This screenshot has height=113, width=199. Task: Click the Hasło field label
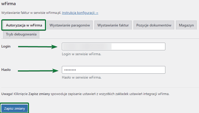(x=6, y=69)
